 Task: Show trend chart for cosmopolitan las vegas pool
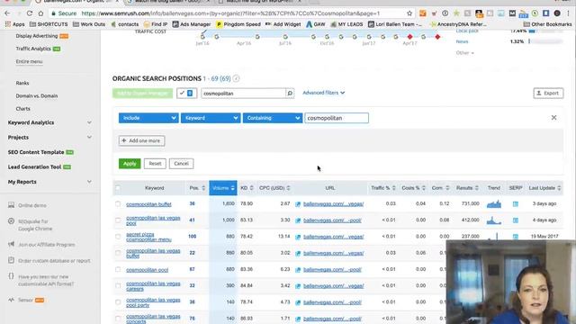click(x=494, y=220)
